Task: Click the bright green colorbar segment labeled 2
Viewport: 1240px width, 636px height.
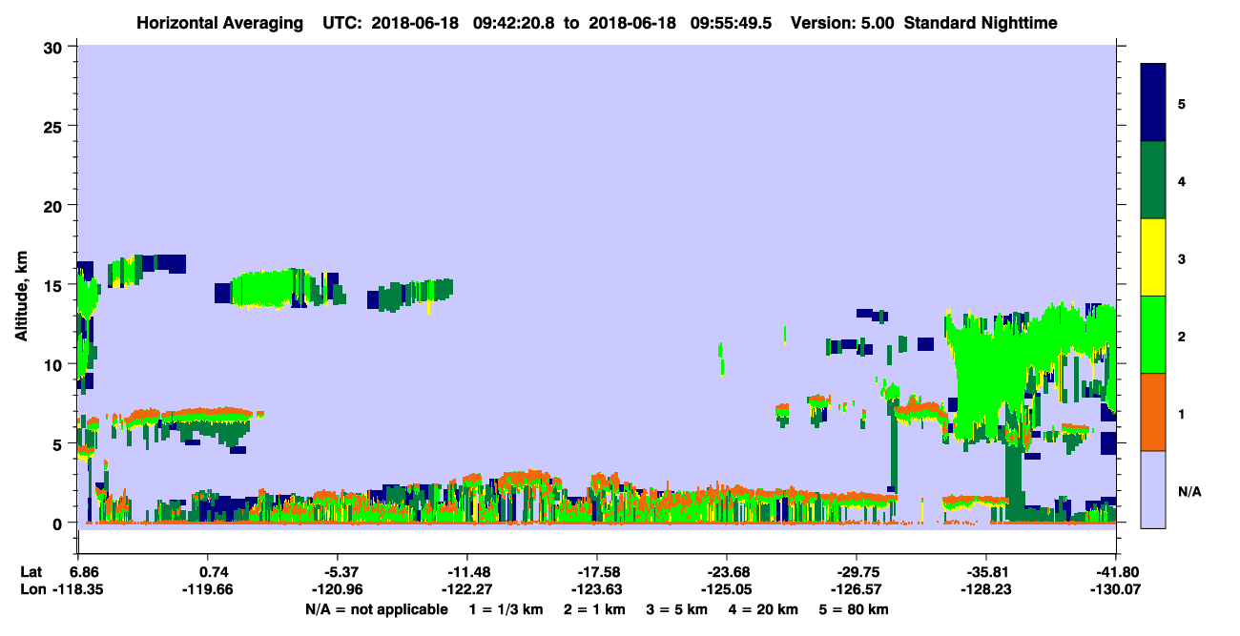Action: 1153,335
